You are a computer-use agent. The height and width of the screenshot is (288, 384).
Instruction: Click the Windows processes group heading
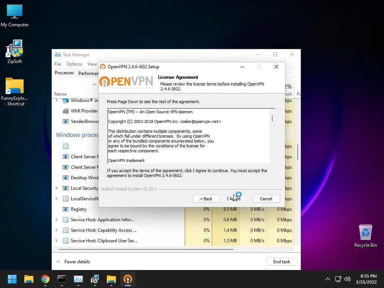click(x=77, y=135)
